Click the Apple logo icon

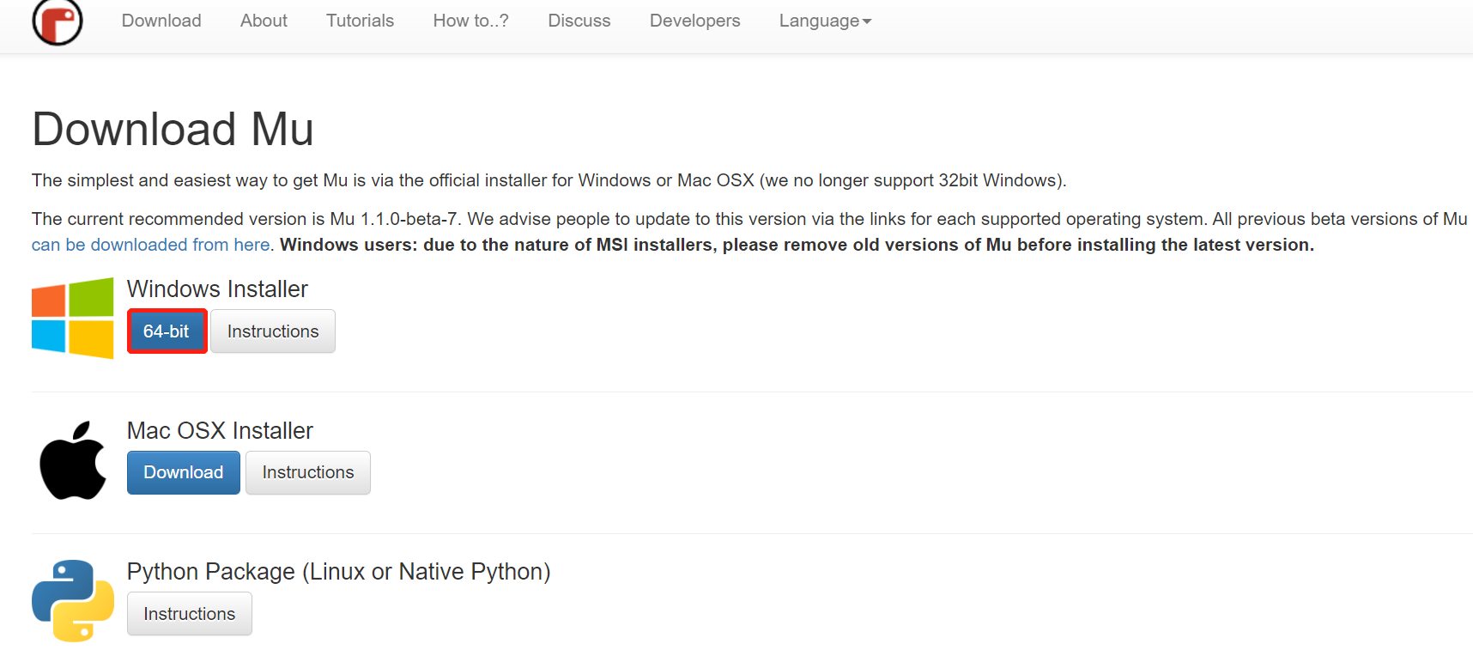pos(73,460)
